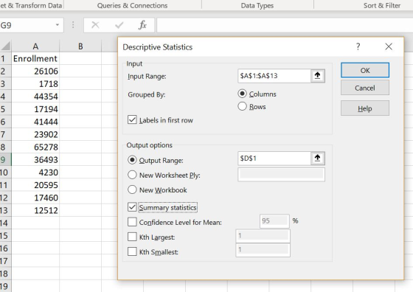Select the New Workbook radio button

point(132,190)
